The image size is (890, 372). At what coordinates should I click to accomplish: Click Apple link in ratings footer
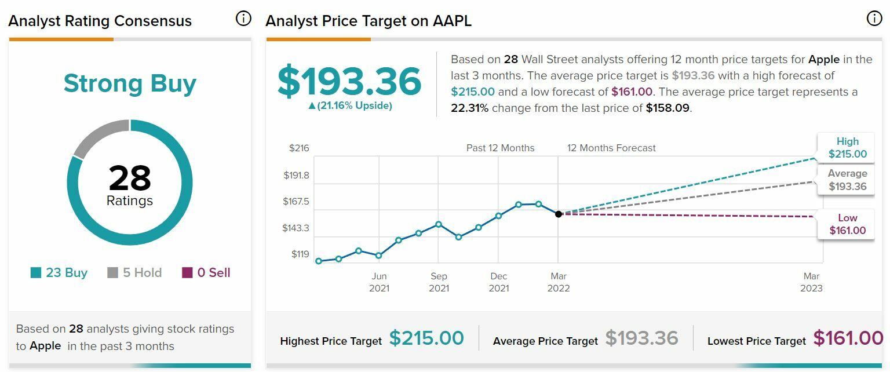click(x=46, y=346)
